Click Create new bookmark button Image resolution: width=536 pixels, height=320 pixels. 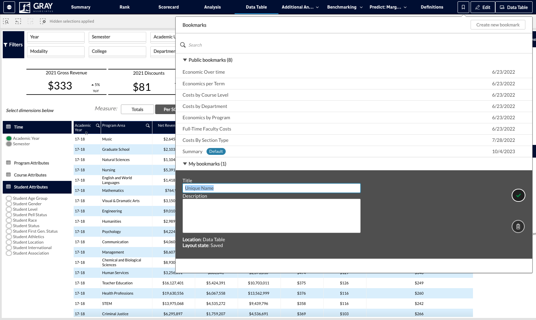(498, 25)
